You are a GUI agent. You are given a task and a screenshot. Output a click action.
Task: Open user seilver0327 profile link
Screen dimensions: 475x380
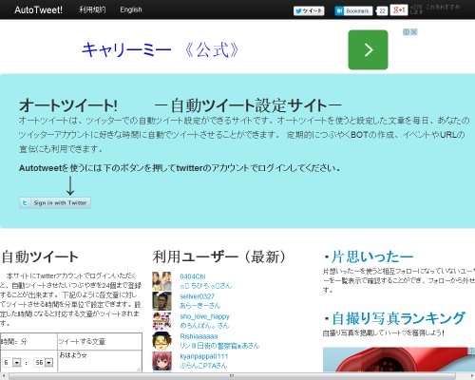click(197, 296)
